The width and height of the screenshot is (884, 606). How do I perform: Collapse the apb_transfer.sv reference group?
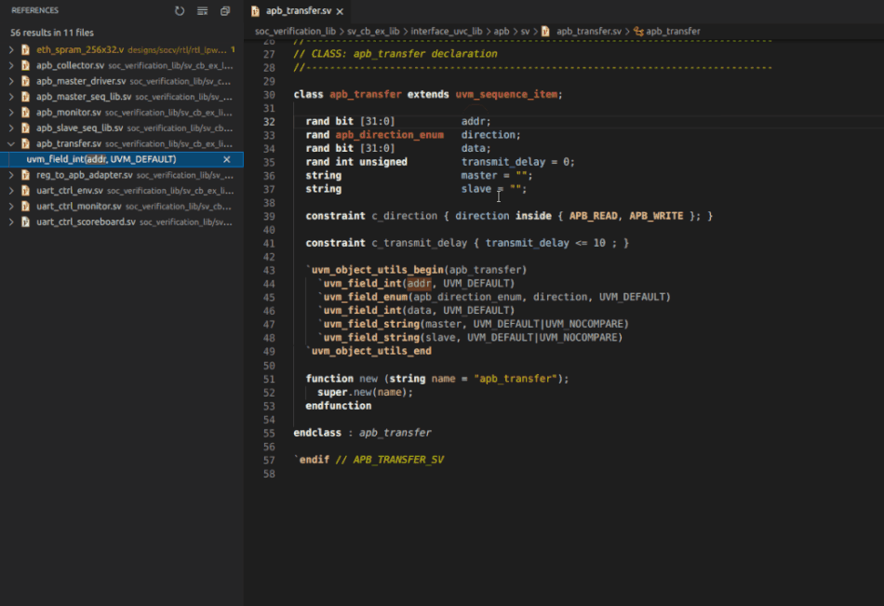point(11,144)
